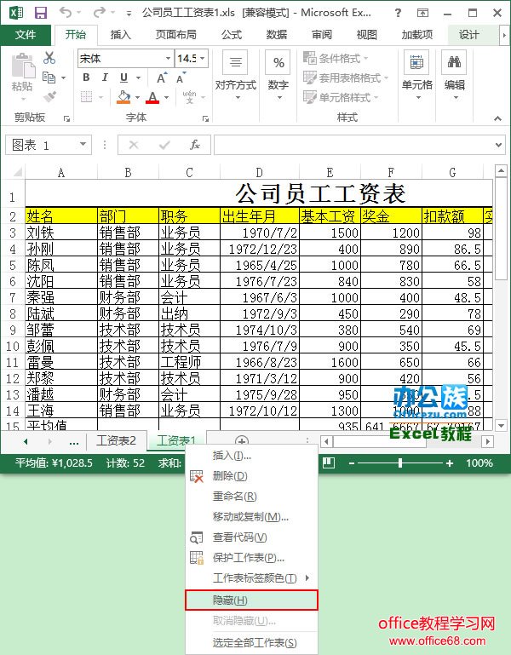The height and width of the screenshot is (655, 511).
Task: Click the formula bar Cancel X icon
Action: (x=134, y=145)
